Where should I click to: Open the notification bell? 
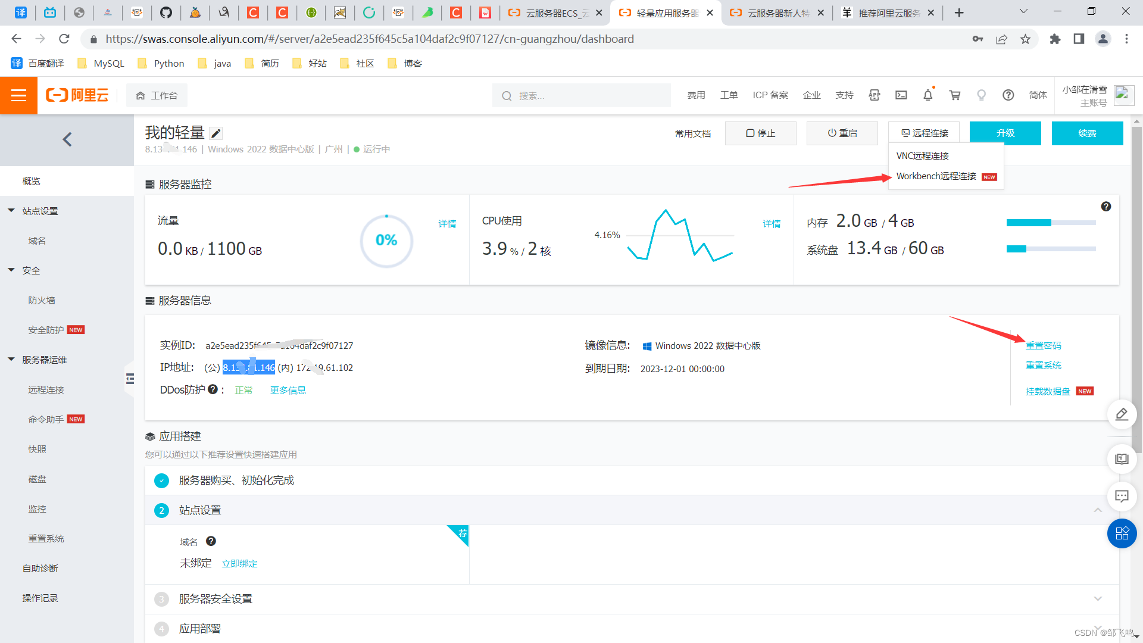[927, 95]
